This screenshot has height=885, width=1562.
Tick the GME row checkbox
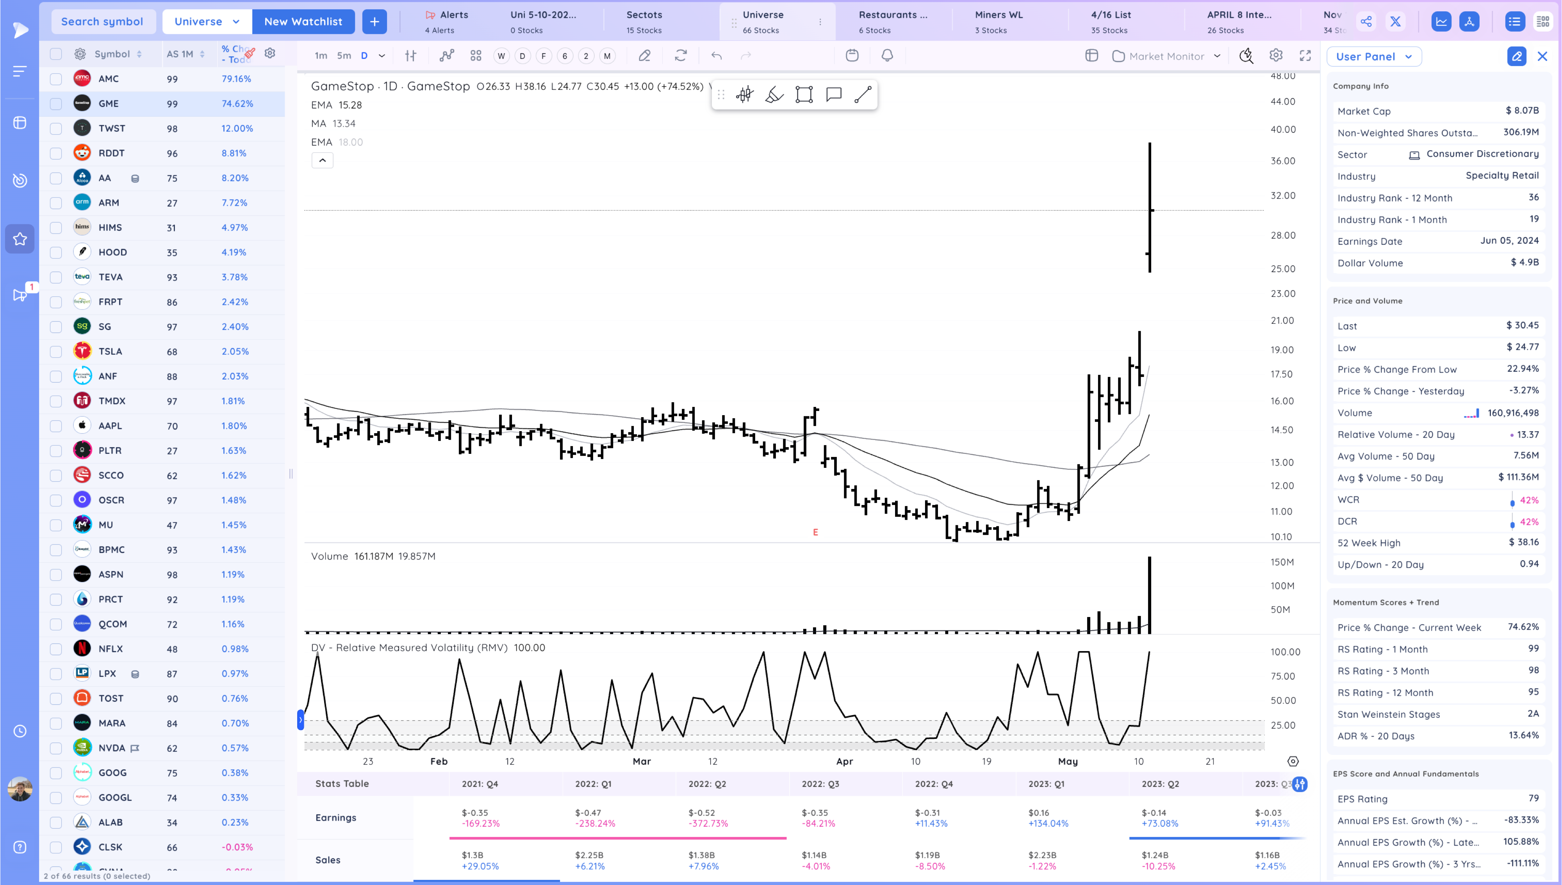click(x=56, y=104)
